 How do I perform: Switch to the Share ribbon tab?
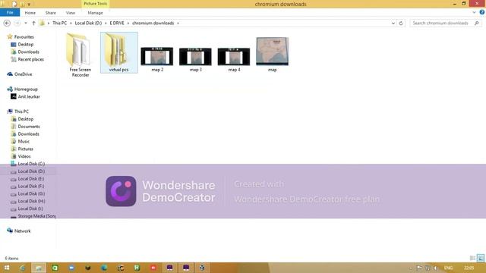[51, 13]
